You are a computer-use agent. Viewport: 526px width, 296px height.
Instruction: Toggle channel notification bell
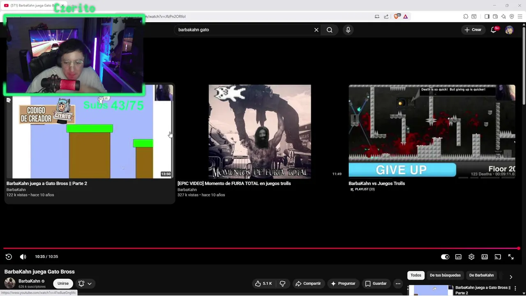(81, 283)
